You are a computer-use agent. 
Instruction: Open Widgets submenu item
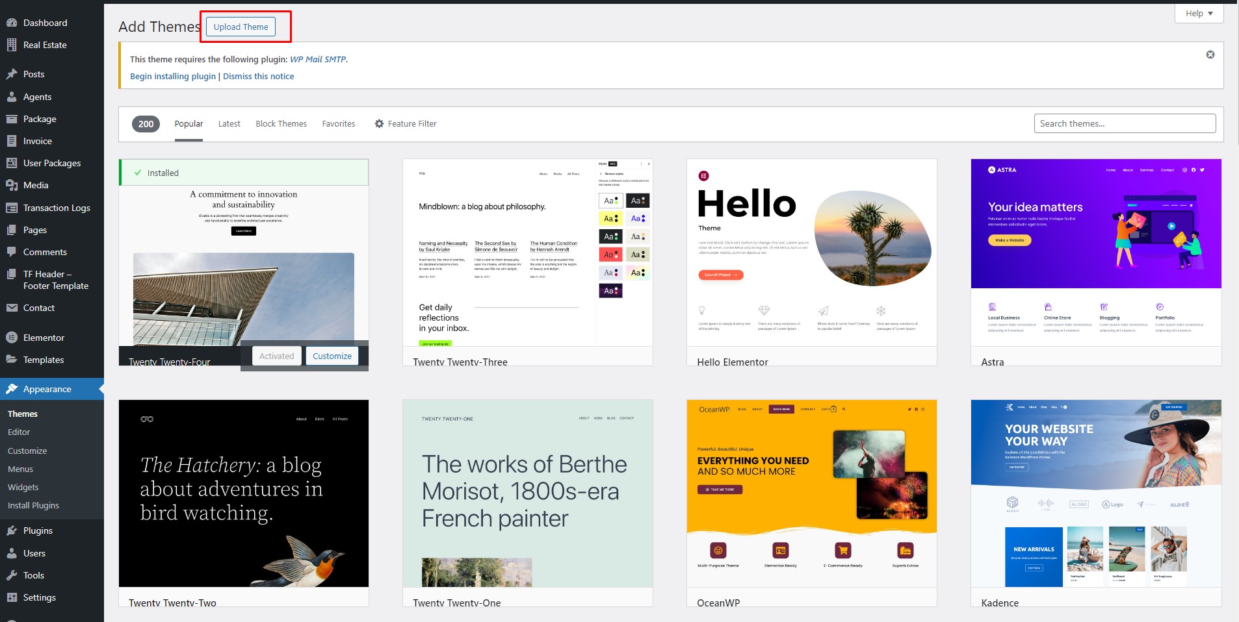pos(23,487)
